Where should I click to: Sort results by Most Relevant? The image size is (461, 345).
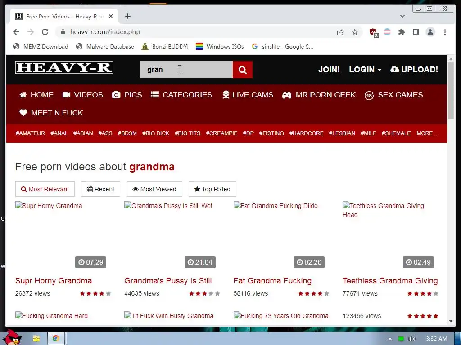(45, 189)
